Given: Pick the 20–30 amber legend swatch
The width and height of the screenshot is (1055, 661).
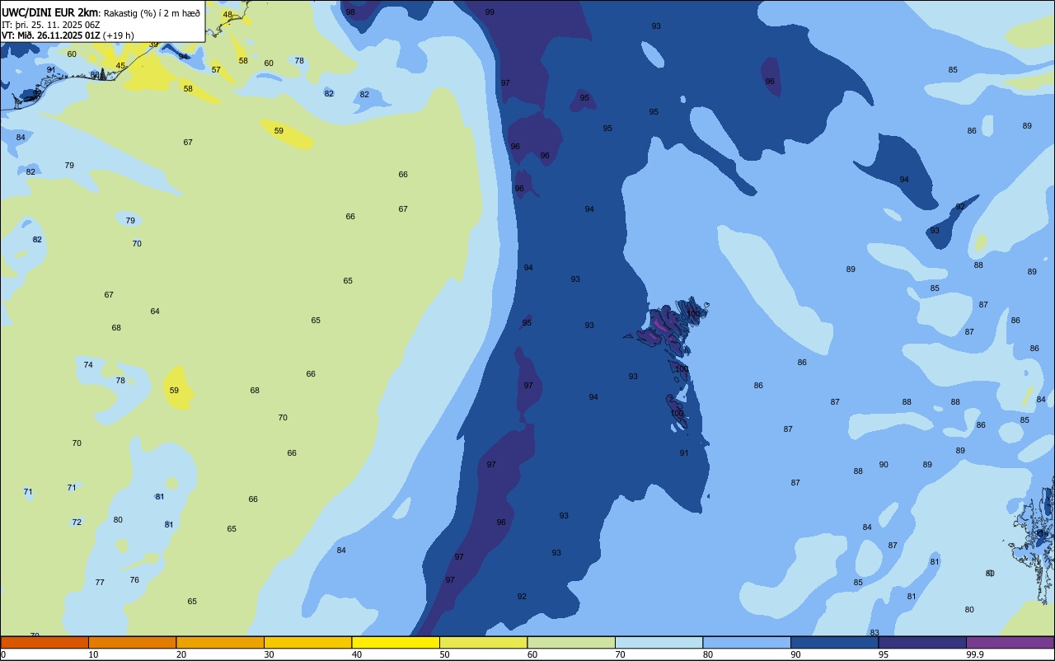Looking at the screenshot, I should click(220, 642).
